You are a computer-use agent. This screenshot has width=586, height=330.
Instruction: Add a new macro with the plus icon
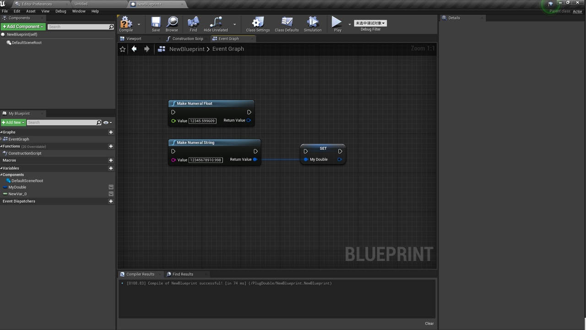pos(111,160)
